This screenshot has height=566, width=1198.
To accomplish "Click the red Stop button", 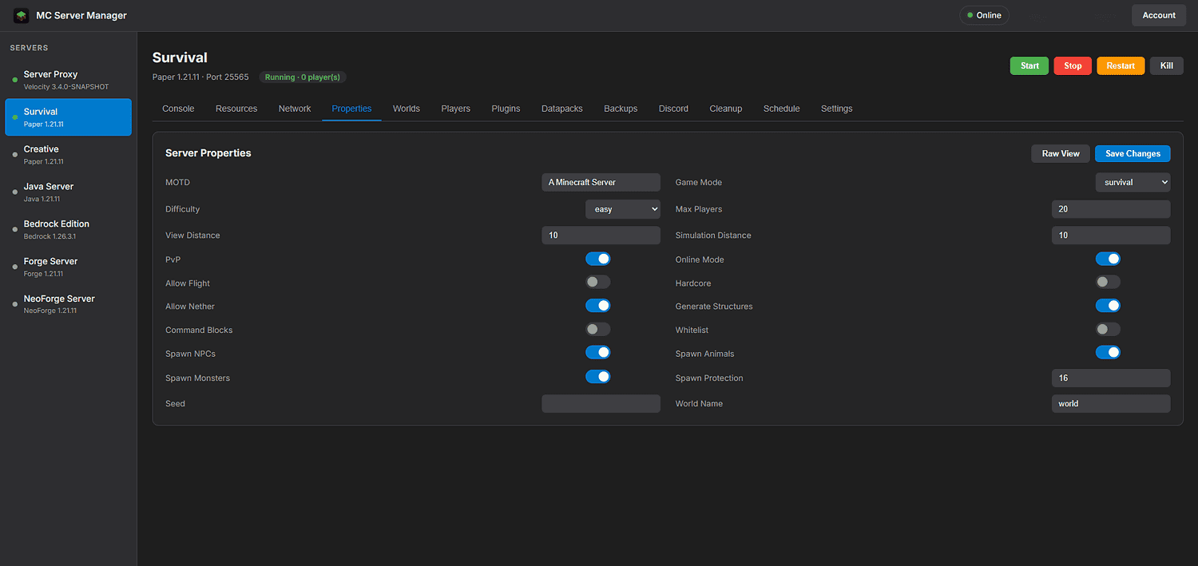I will [1073, 65].
